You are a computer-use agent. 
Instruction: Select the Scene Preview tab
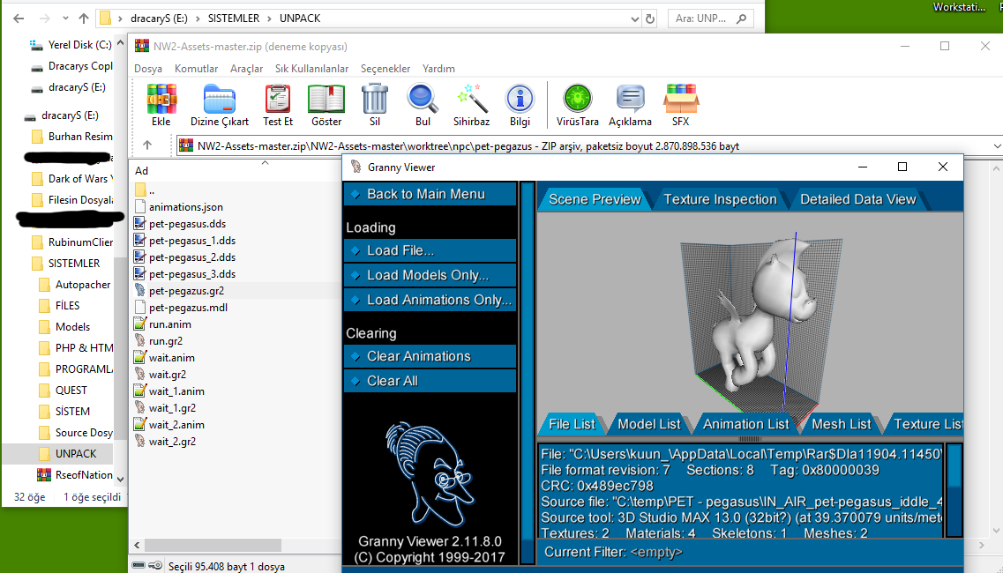pos(595,199)
